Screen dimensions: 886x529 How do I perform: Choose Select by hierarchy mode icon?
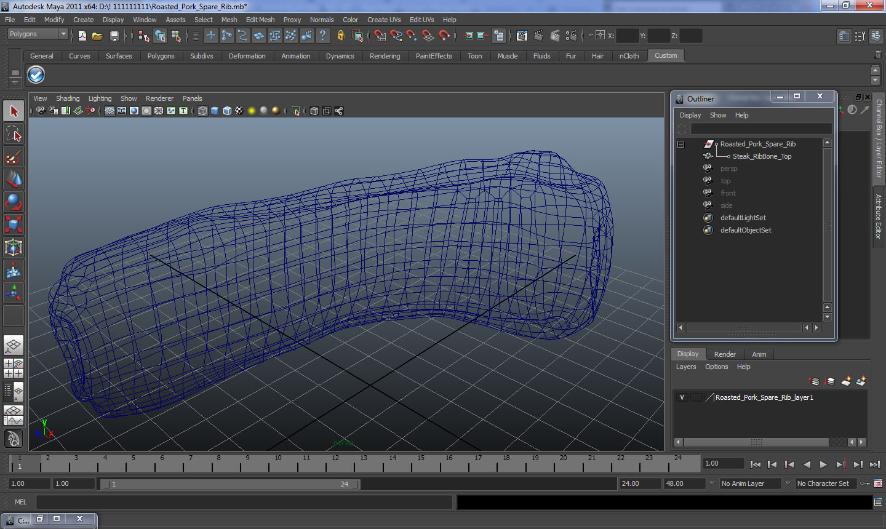[144, 36]
